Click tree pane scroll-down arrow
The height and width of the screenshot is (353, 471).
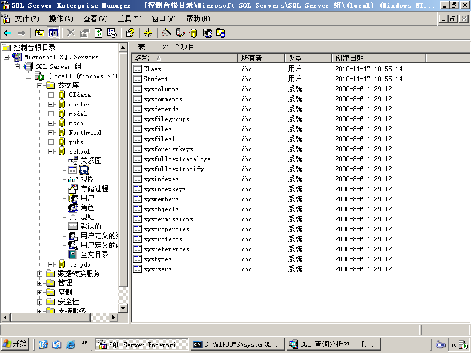click(x=123, y=308)
